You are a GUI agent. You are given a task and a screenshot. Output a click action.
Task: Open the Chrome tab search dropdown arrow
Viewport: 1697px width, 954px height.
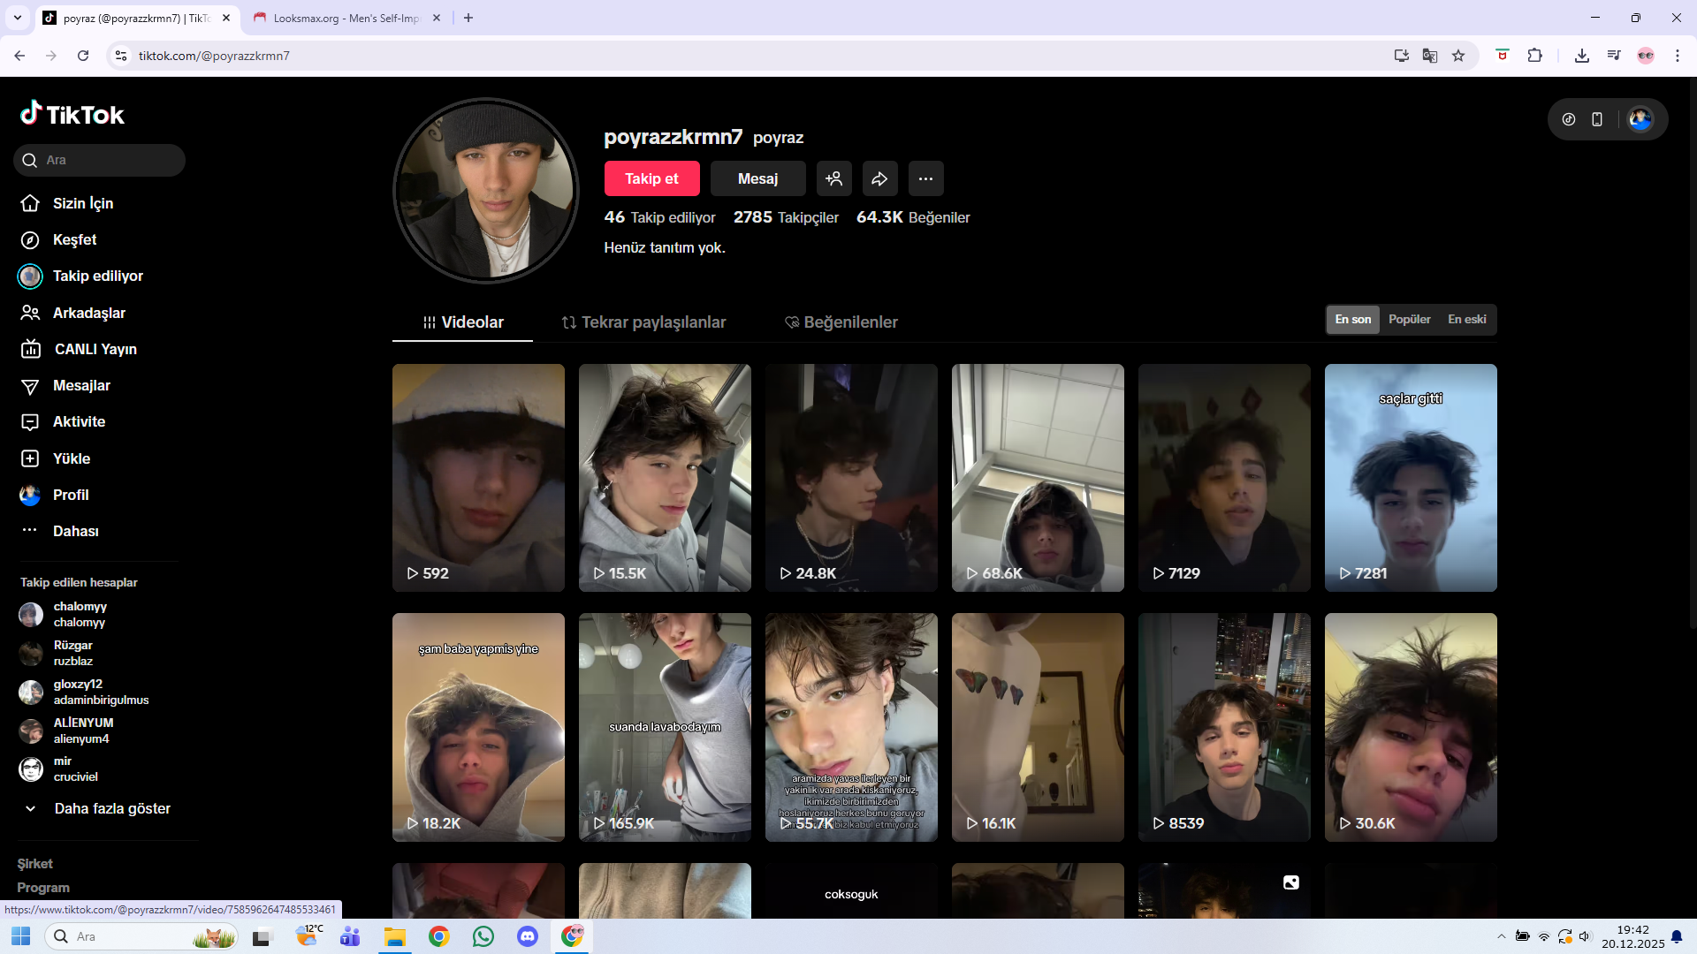(x=18, y=18)
